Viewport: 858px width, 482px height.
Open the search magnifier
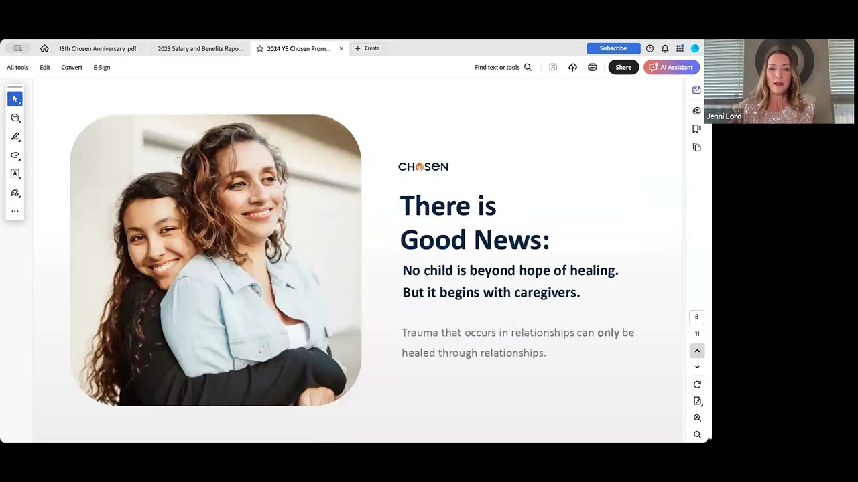click(528, 67)
